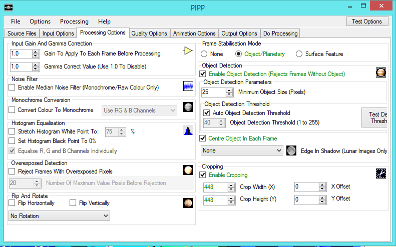The width and height of the screenshot is (396, 247).
Task: Click the PIPP title bar app icon
Action: point(9,7)
